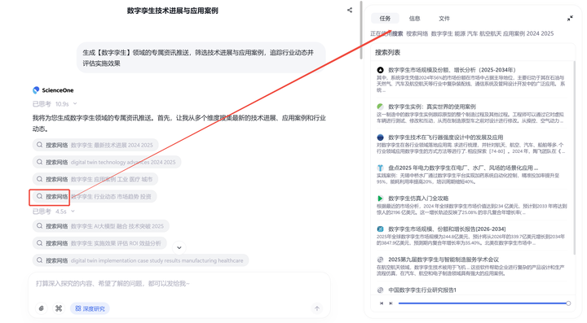
Task: Open result 数字孪生仿真入门全攻略
Action: point(418,199)
